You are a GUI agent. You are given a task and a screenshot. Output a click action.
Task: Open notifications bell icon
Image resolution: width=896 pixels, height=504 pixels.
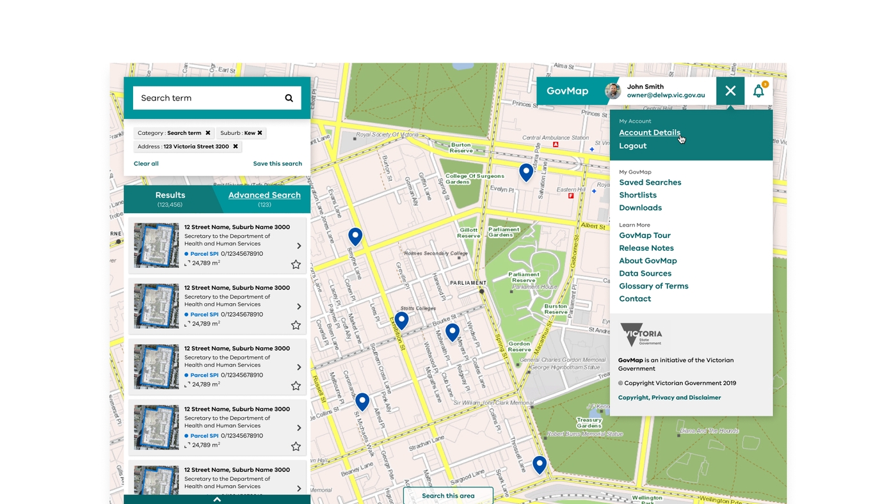(x=758, y=91)
